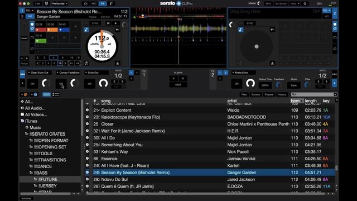Open the History panel tab
Viewport: 357px width, 201px height.
tap(282, 94)
